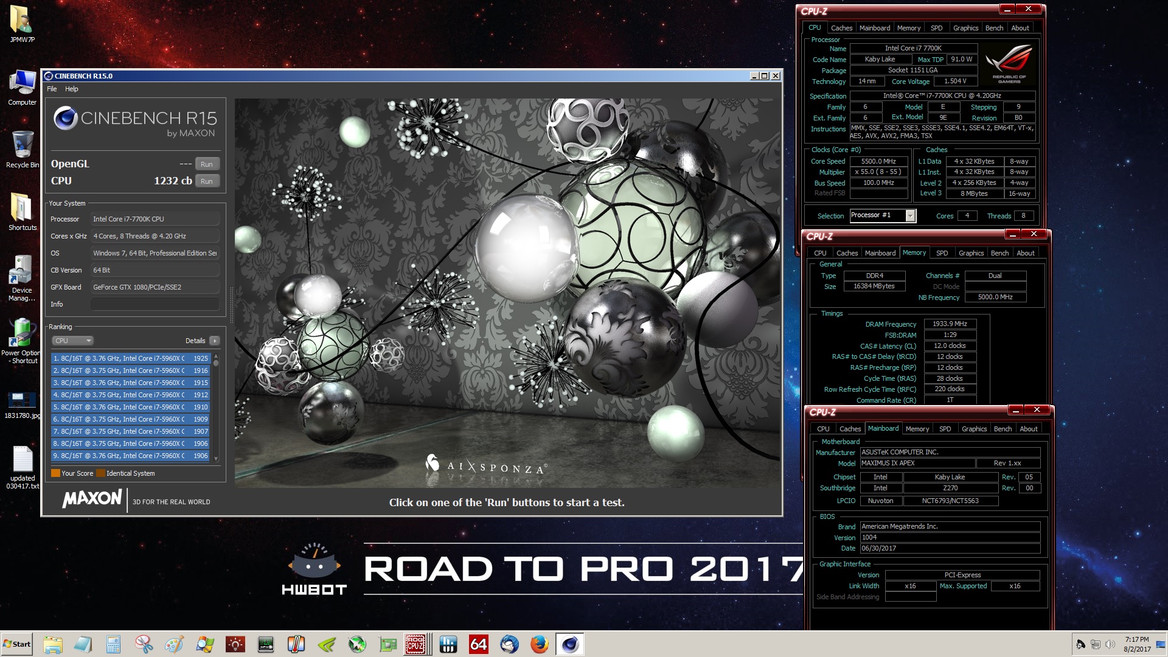Run the OpenGL benchmark test
1168x657 pixels.
pyautogui.click(x=207, y=164)
